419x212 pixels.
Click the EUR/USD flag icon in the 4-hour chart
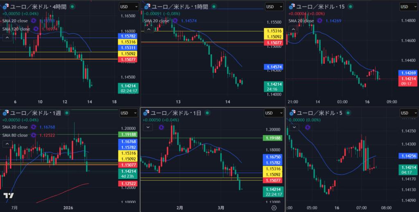[6, 7]
